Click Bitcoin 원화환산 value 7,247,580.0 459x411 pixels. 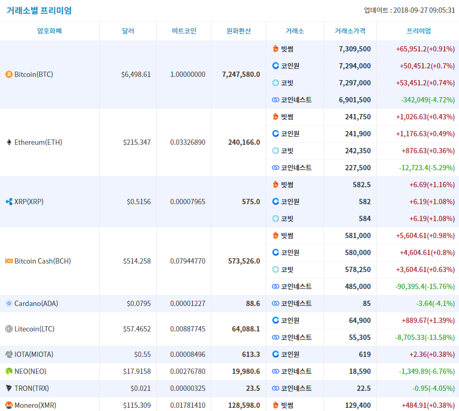tap(241, 74)
